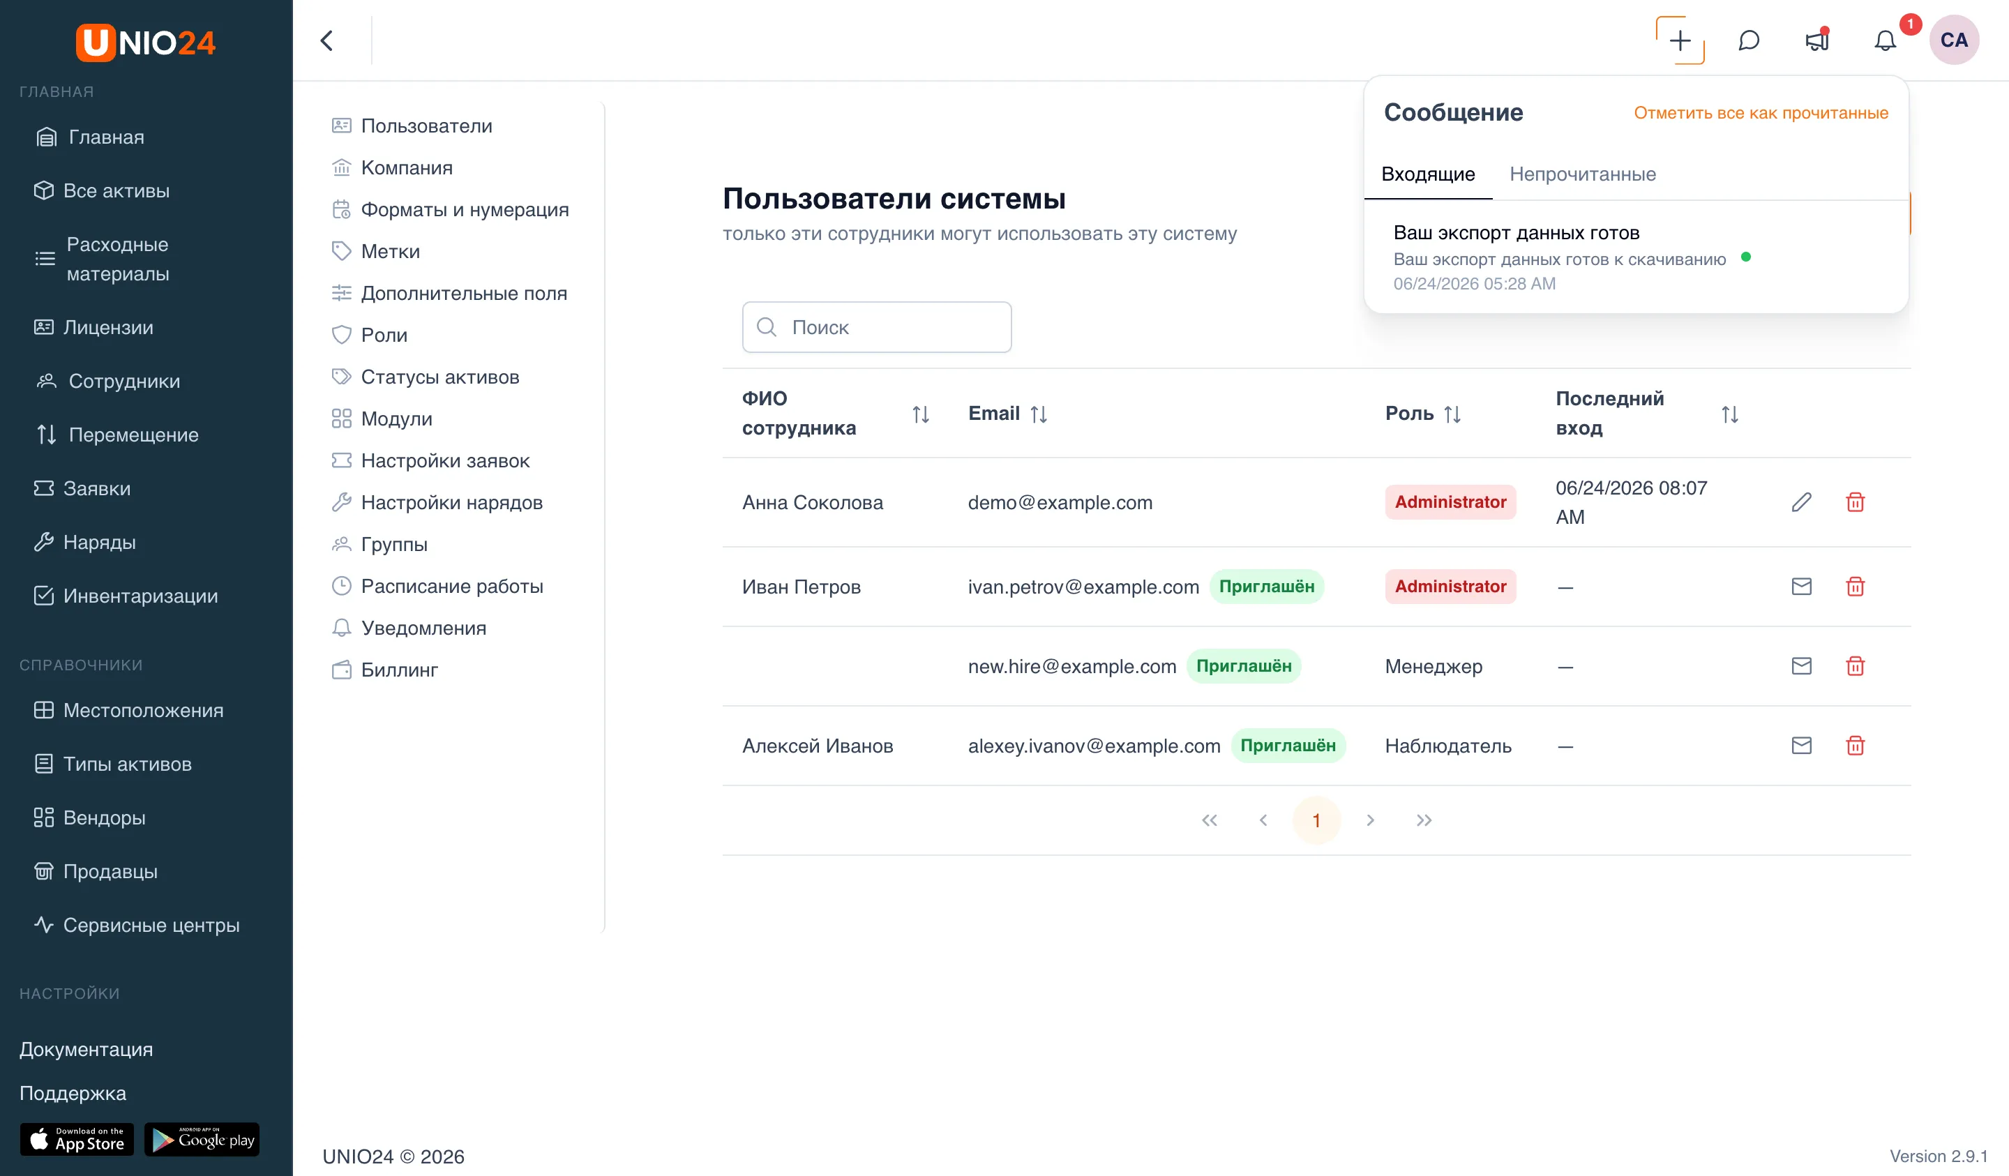The image size is (2009, 1176).
Task: Open Все активы in sidebar
Action: coord(101,190)
